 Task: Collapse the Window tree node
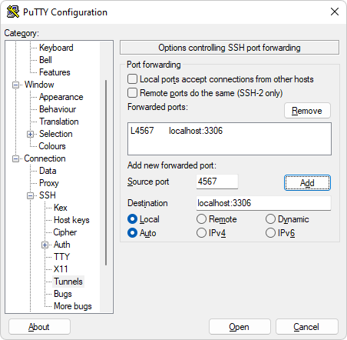pyautogui.click(x=15, y=85)
